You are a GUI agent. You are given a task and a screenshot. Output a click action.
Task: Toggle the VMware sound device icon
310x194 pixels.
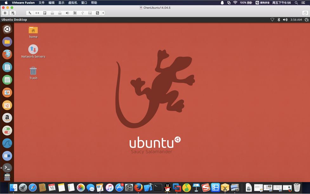coord(67,13)
